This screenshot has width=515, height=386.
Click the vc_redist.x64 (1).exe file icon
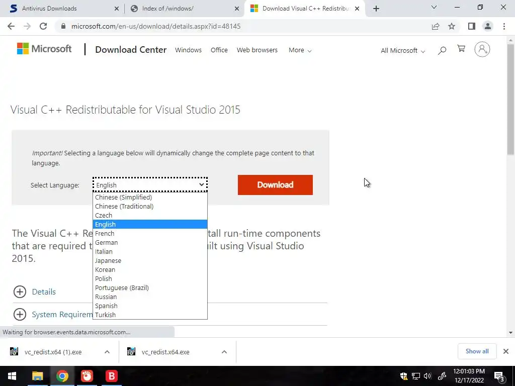(x=14, y=352)
